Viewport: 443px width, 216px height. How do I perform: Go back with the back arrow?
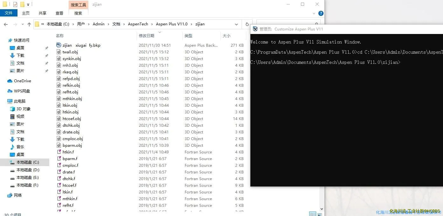(x=6, y=24)
